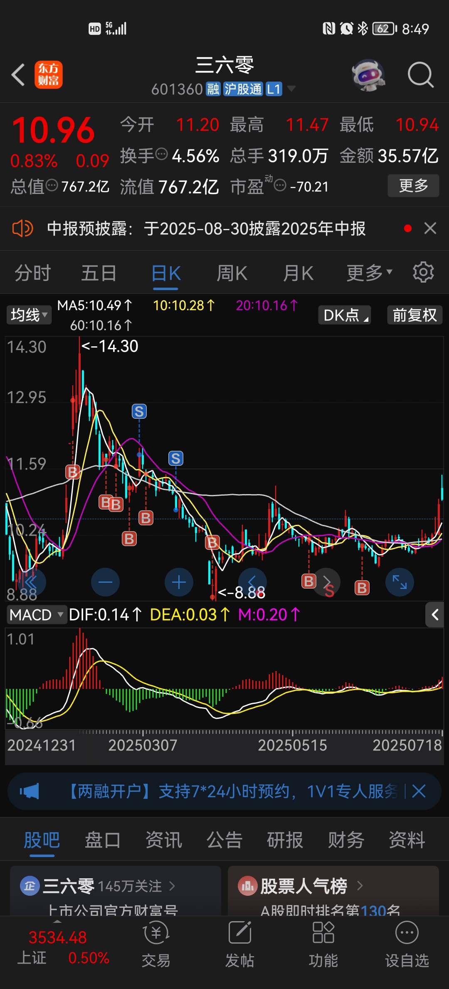
Task: Tap the blue megaphone promo icon
Action: (30, 791)
